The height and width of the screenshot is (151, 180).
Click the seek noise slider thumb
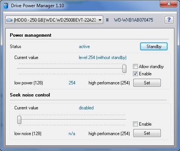(19, 120)
